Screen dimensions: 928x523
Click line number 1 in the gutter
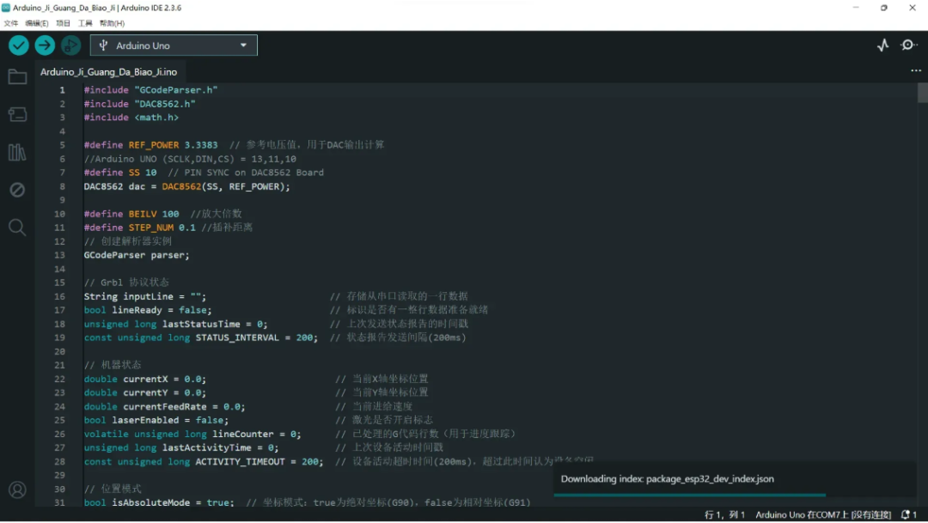(62, 90)
